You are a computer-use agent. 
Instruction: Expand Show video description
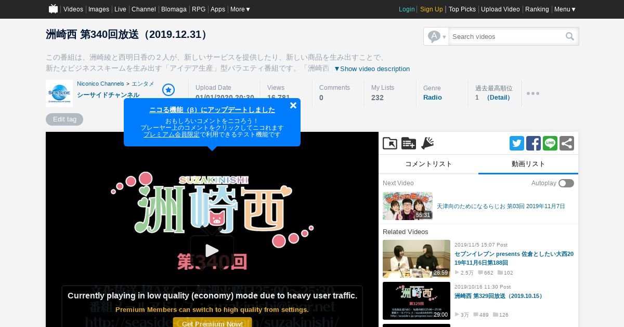(x=372, y=69)
